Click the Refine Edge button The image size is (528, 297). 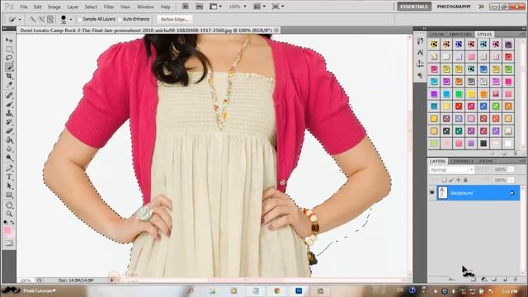[174, 19]
